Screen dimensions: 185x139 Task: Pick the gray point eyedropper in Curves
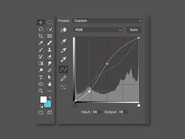pyautogui.click(x=64, y=50)
